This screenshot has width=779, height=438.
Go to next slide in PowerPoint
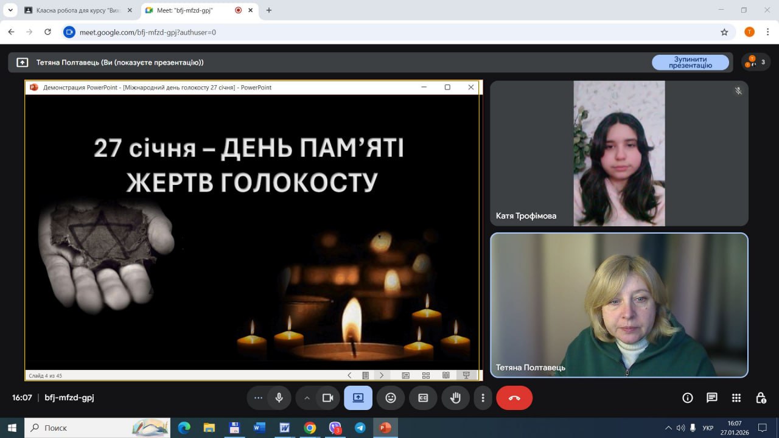[382, 375]
